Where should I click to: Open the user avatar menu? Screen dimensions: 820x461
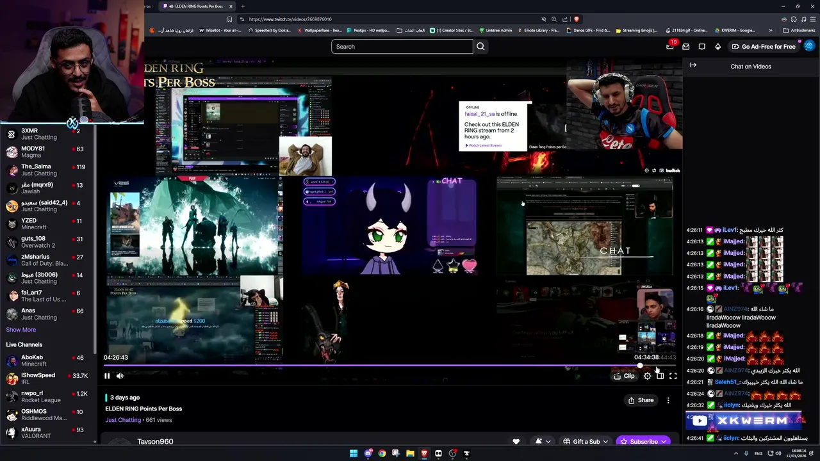809,45
